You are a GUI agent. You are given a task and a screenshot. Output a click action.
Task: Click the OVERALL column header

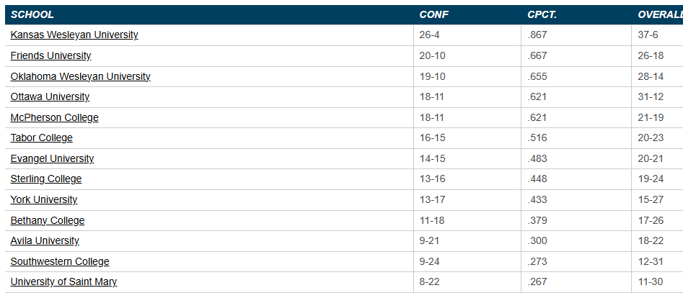point(659,14)
